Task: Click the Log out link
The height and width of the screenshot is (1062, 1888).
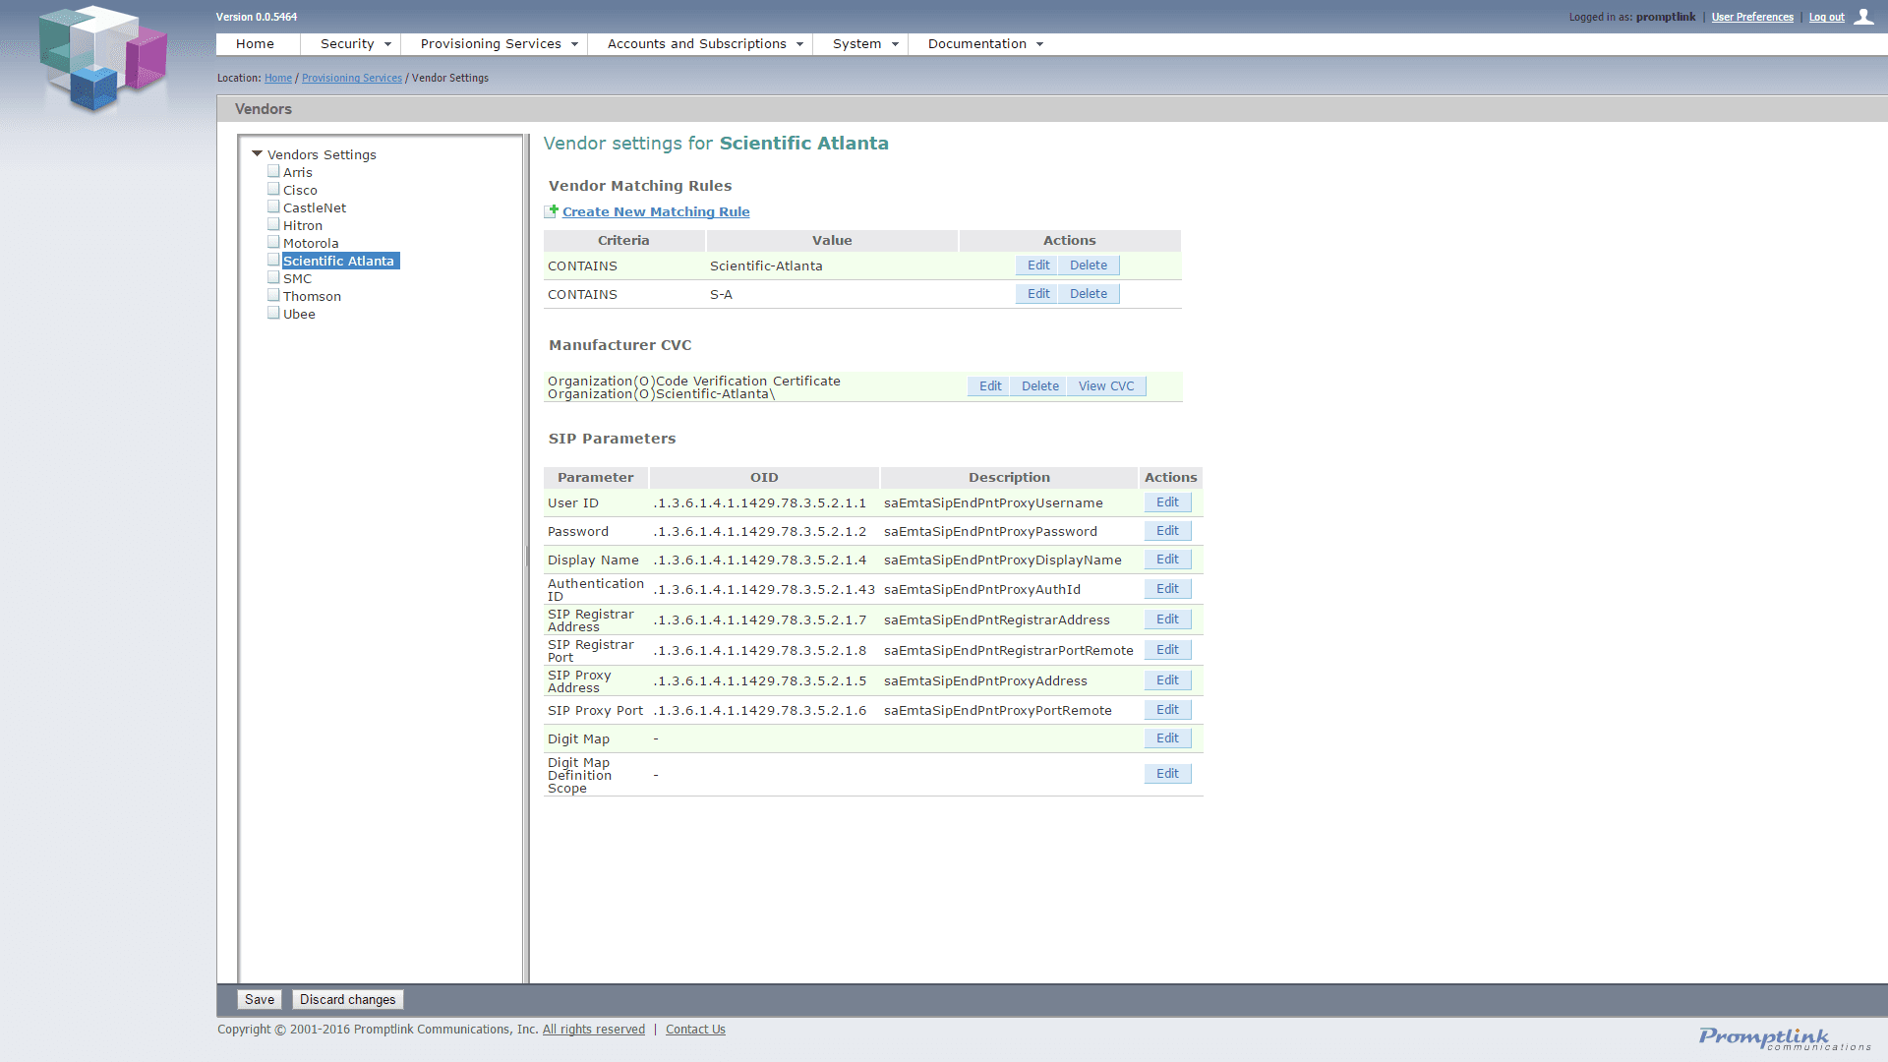Action: (1826, 17)
